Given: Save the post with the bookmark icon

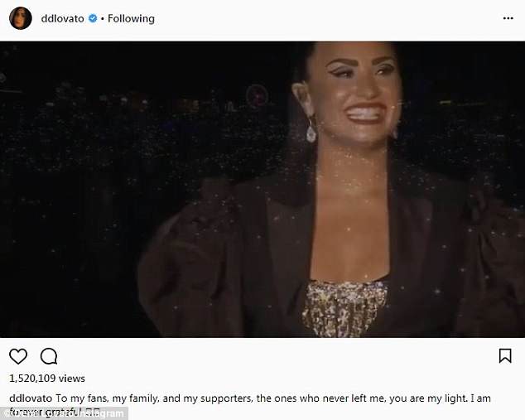Looking at the screenshot, I should pyautogui.click(x=504, y=356).
